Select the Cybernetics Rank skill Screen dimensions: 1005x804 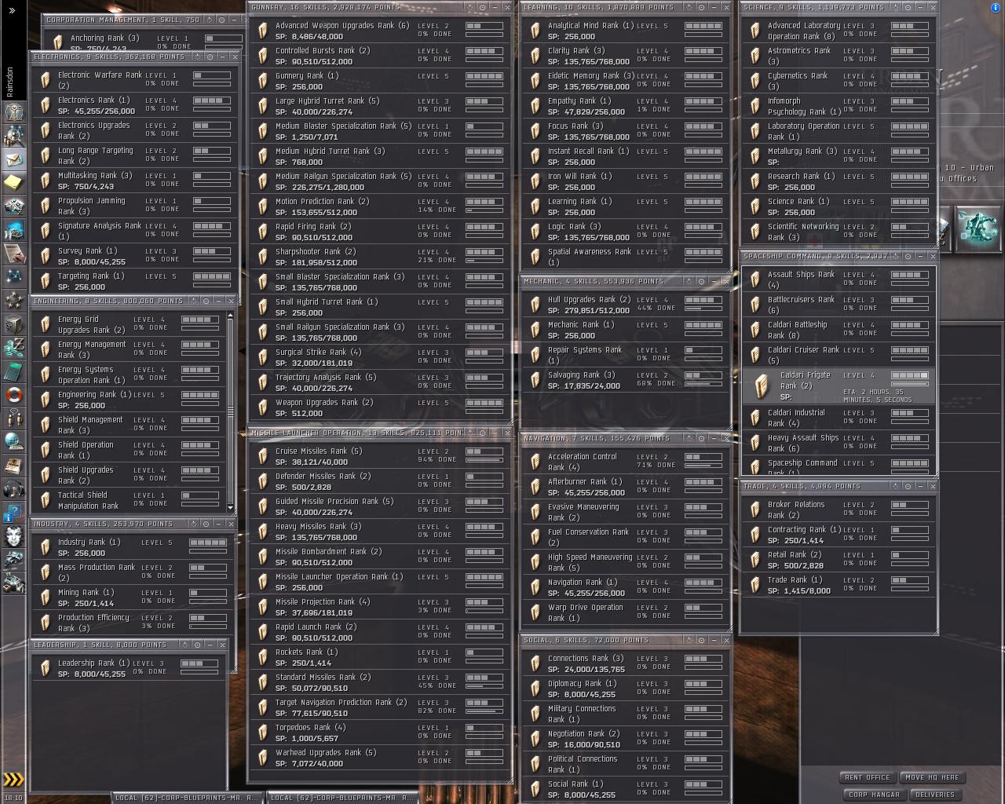pyautogui.click(x=839, y=81)
